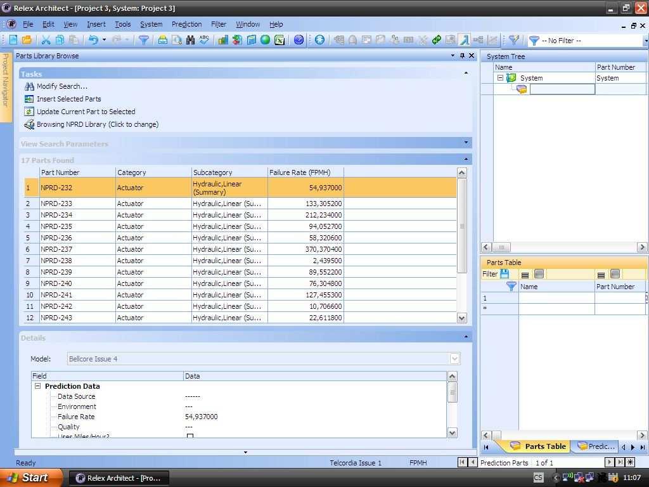Click Browsing NPRD Library to change
Image resolution: width=649 pixels, height=487 pixels.
click(x=97, y=125)
